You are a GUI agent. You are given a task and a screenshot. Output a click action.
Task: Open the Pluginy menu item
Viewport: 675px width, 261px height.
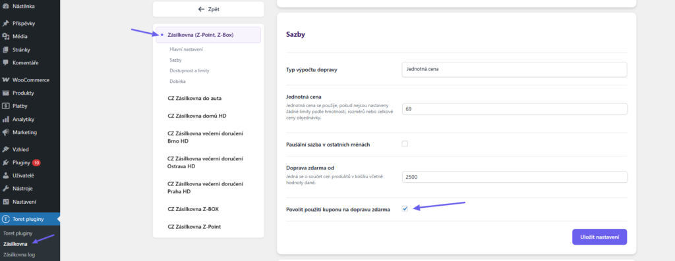tap(30, 162)
